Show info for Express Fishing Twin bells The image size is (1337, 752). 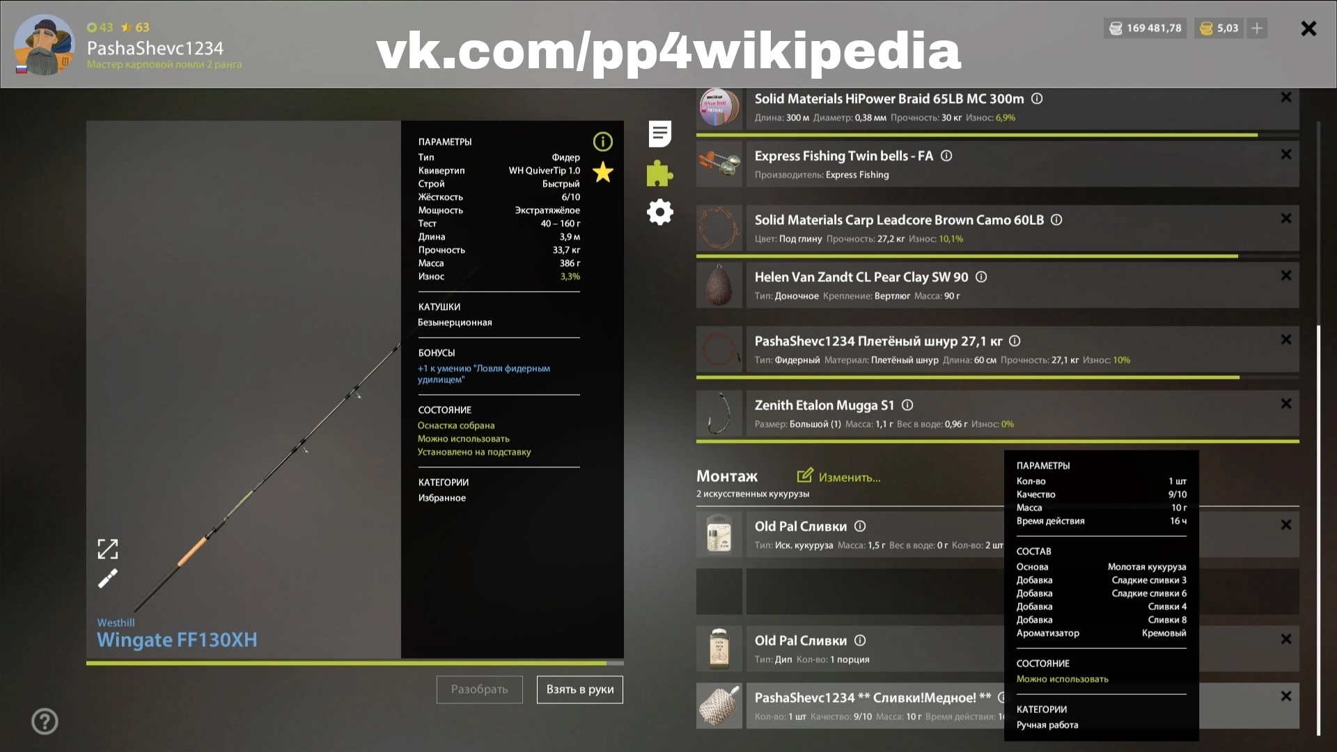946,156
